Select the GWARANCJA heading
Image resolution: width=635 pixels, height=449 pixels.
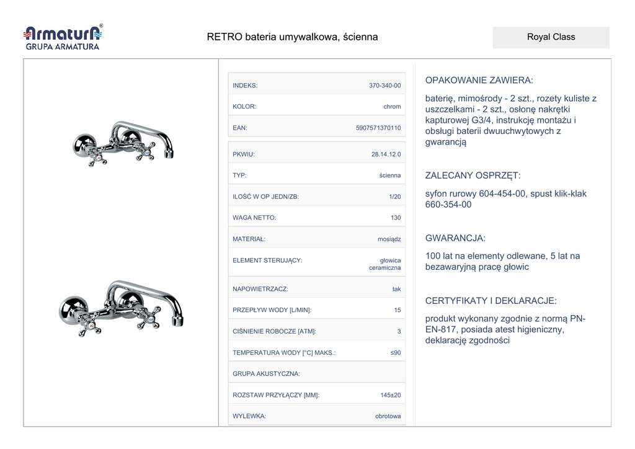(x=455, y=238)
